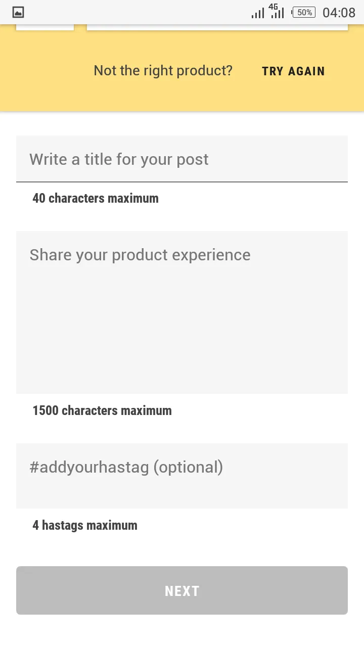Tap the yellow banner background beside 'Not the right product?'
The height and width of the screenshot is (647, 364).
(45, 71)
